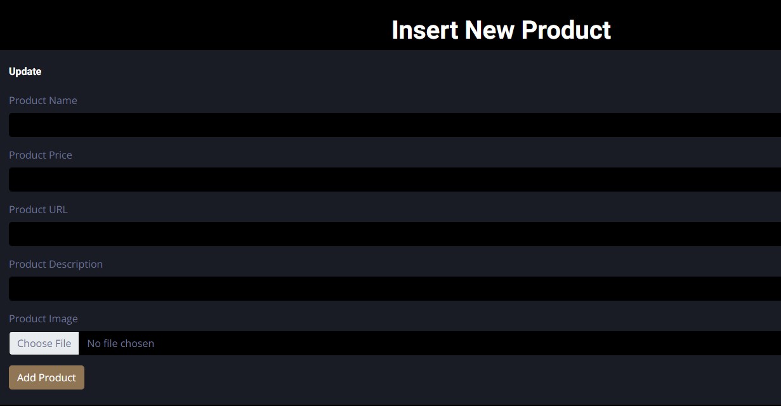The width and height of the screenshot is (781, 406).
Task: Focus the Product Price text box
Action: [393, 180]
